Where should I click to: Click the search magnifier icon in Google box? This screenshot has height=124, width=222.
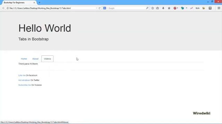147,8
